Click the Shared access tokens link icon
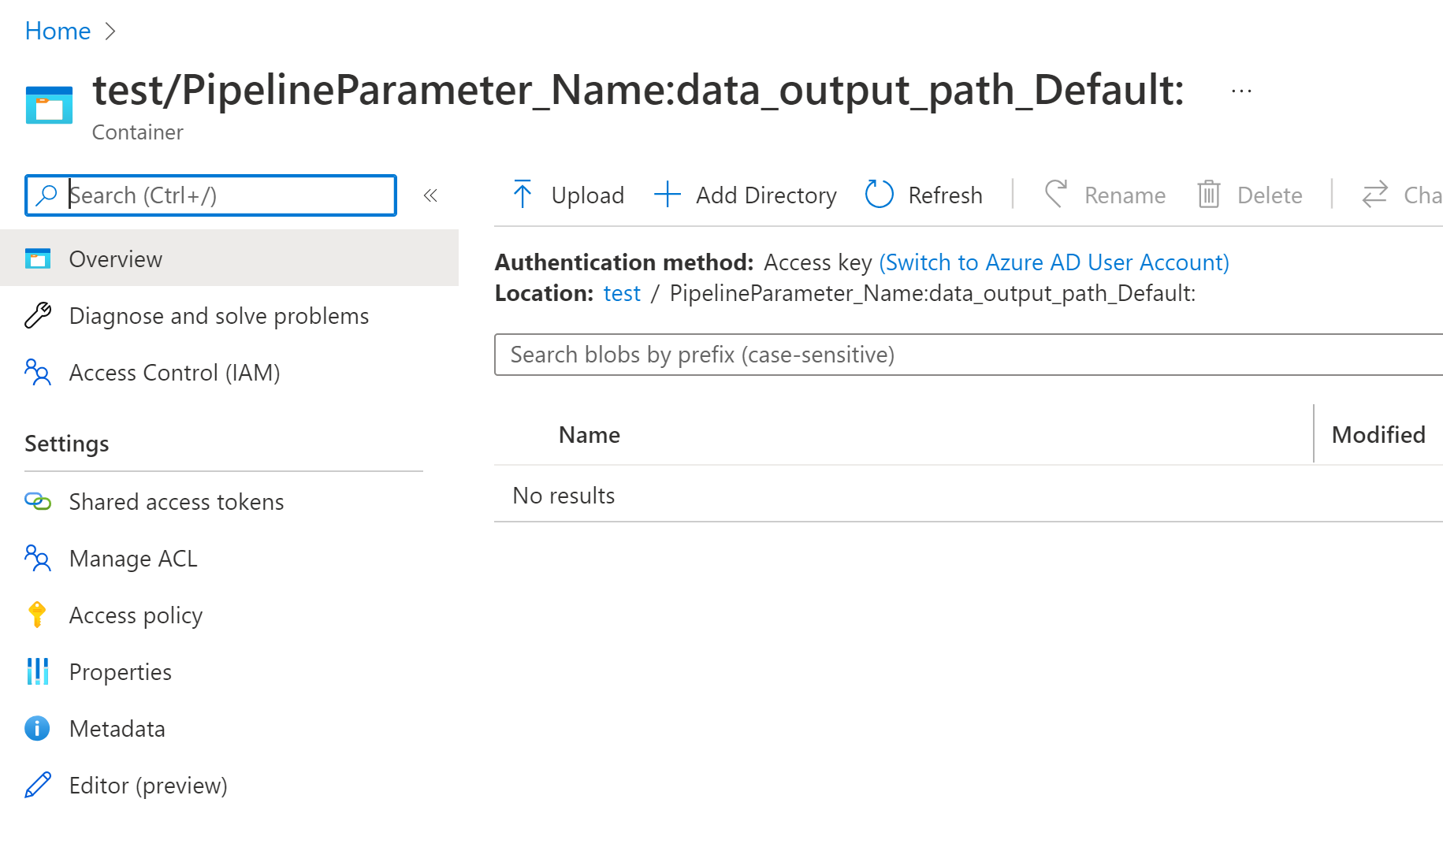 point(38,501)
